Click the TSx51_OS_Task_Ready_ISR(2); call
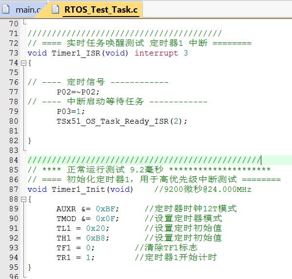This screenshot has height=279, width=292. [x=122, y=121]
